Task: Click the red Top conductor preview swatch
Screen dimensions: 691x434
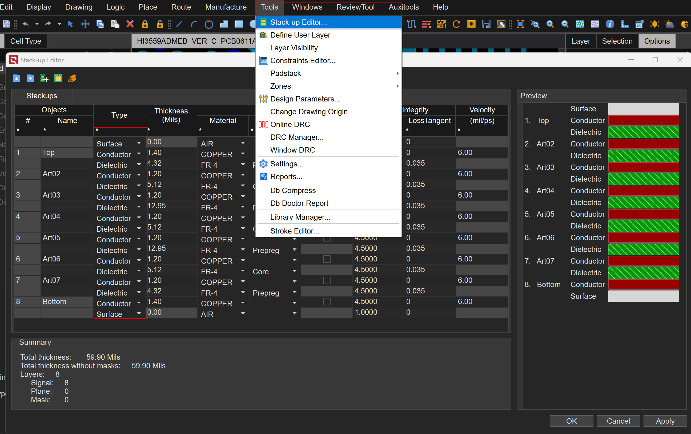Action: [643, 120]
